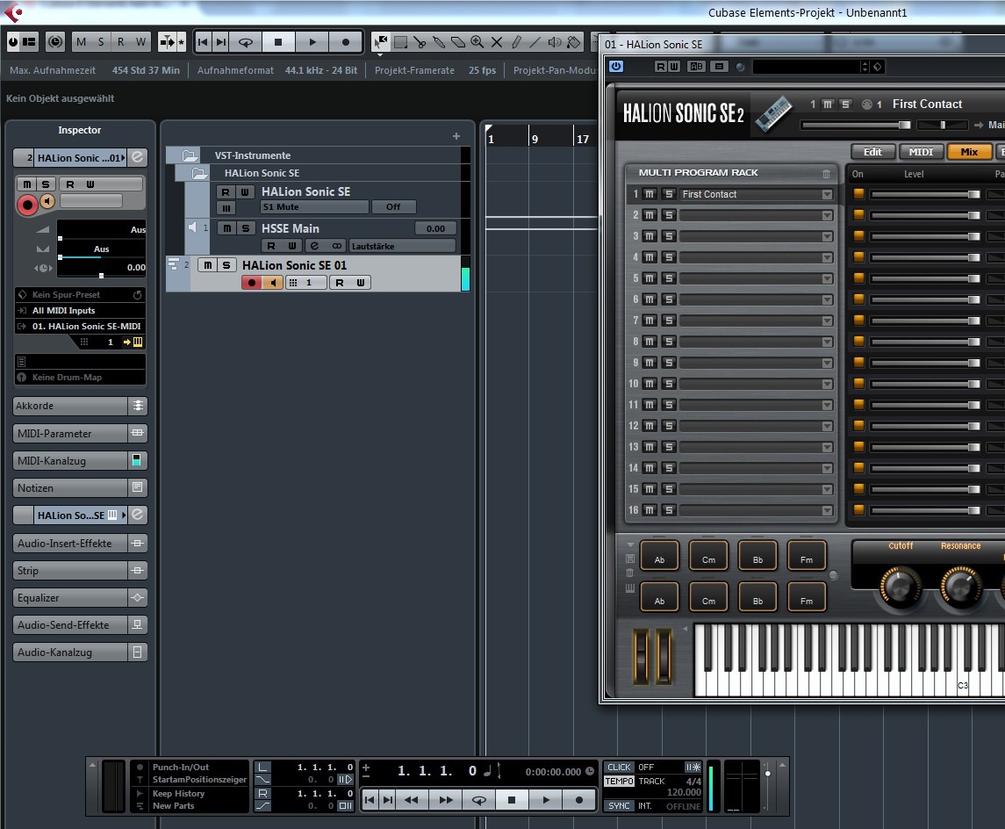Image resolution: width=1005 pixels, height=829 pixels.
Task: Click the Edit Instrument icon in Inspector header
Action: point(137,158)
